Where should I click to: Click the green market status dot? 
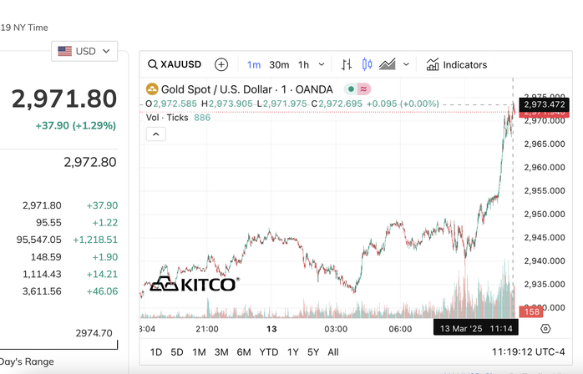pyautogui.click(x=351, y=89)
